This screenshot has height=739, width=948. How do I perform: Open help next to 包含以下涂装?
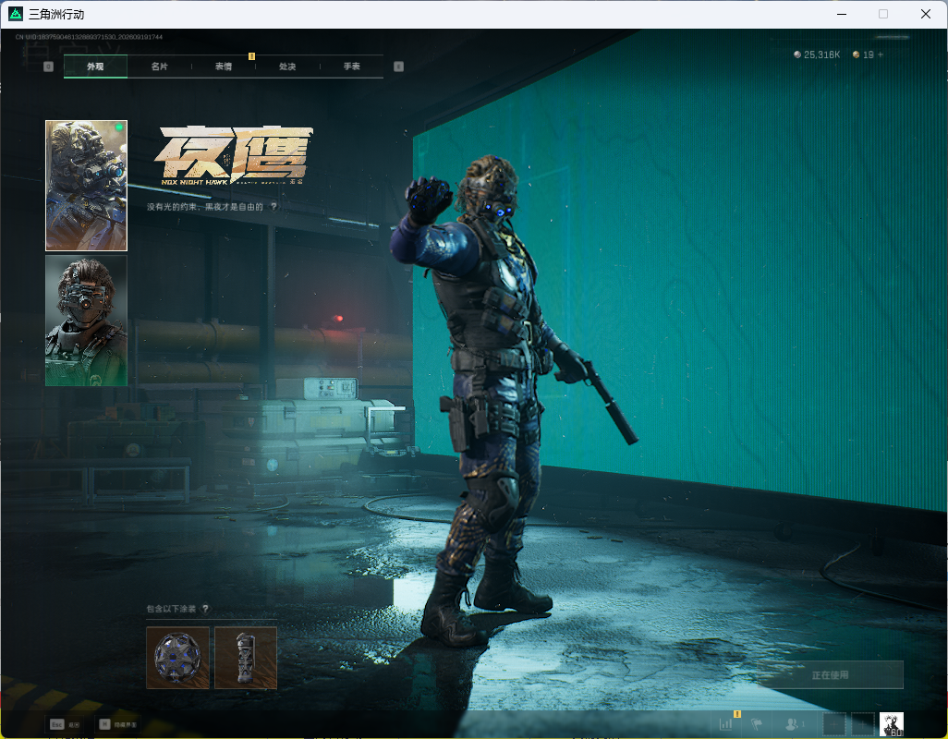pos(205,609)
